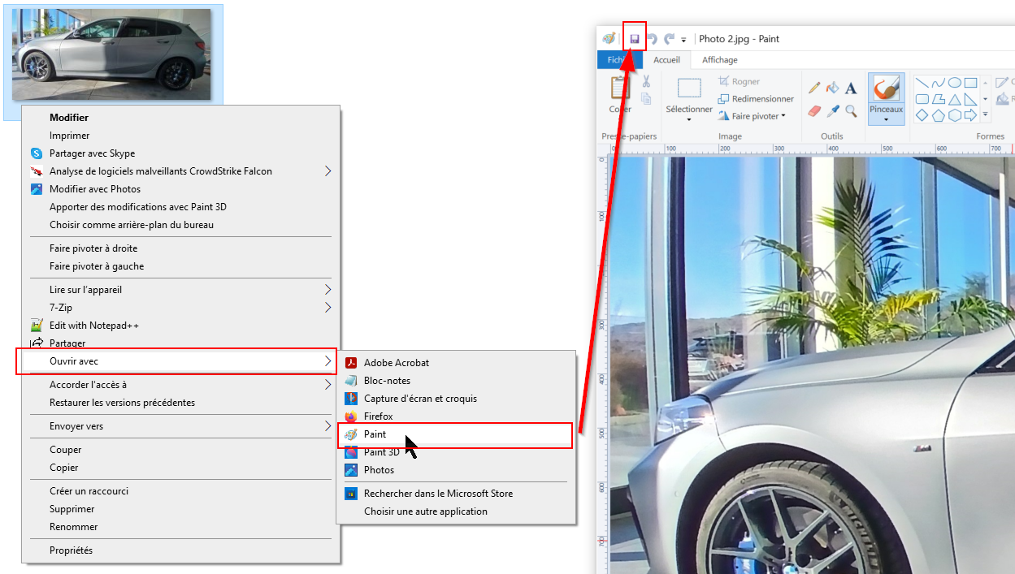The image size is (1015, 574).
Task: Select the Text tool letter A
Action: [x=850, y=88]
